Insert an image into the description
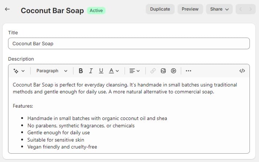The width and height of the screenshot is (259, 162). click(163, 71)
